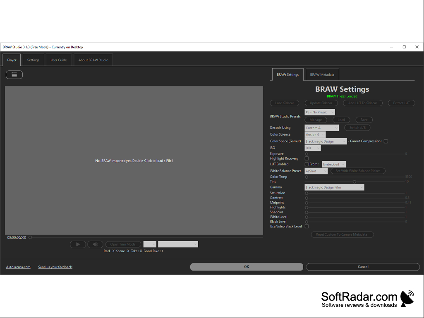The width and height of the screenshot is (424, 318).
Task: Toggle the Use Video Black Level checkbox
Action: [307, 226]
